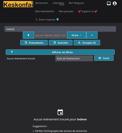Switch to the Événements tab

[34, 43]
